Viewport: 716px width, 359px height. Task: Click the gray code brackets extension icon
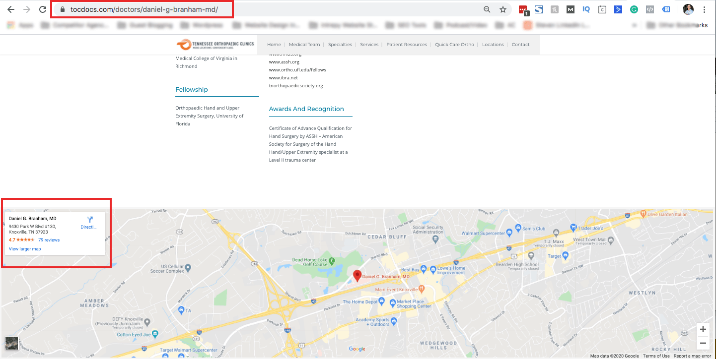pos(650,9)
